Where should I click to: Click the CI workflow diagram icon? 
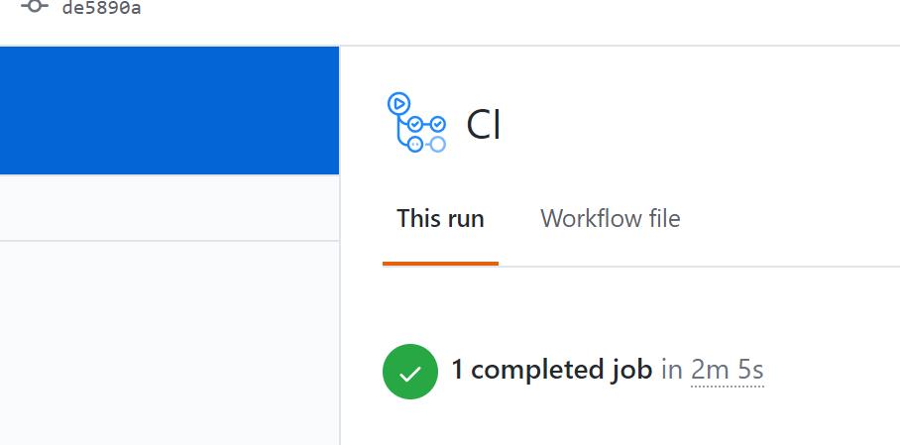click(x=416, y=122)
